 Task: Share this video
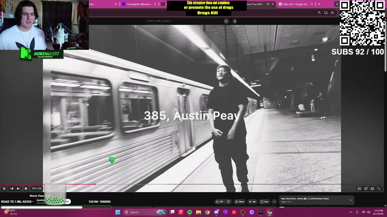(x=239, y=202)
